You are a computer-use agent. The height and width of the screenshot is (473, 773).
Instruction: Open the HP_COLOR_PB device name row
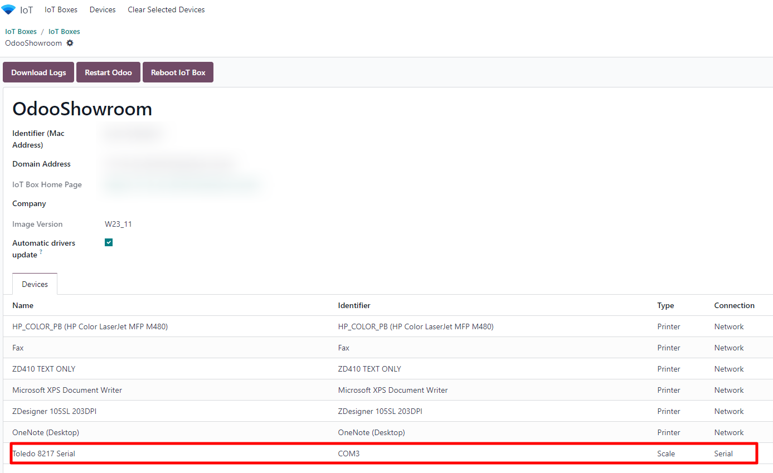point(90,326)
